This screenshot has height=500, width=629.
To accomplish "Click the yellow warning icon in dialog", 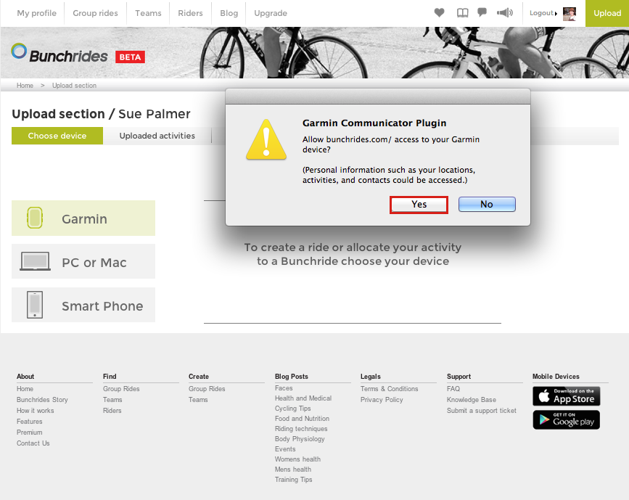I will point(266,139).
